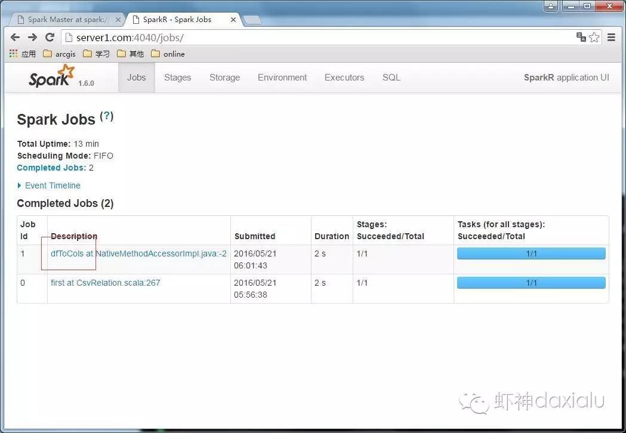
Task: Open the 其他 bookmark folder
Action: (x=130, y=54)
